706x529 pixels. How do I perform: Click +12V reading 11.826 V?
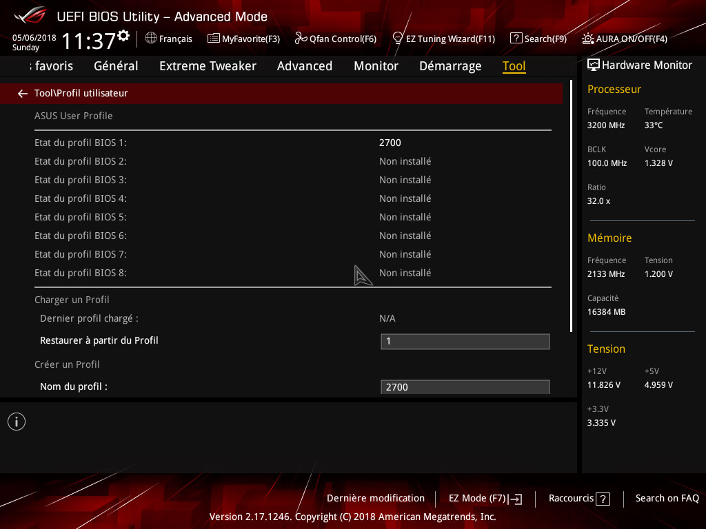coord(603,385)
